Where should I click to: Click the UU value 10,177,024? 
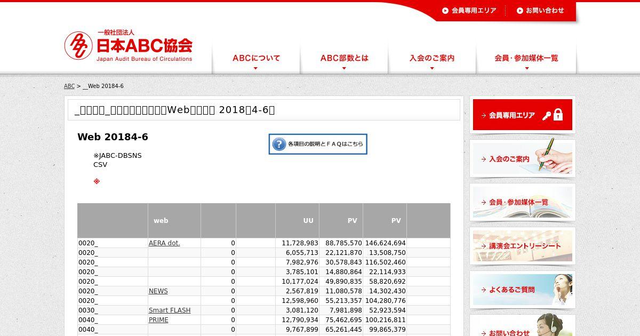click(x=300, y=282)
